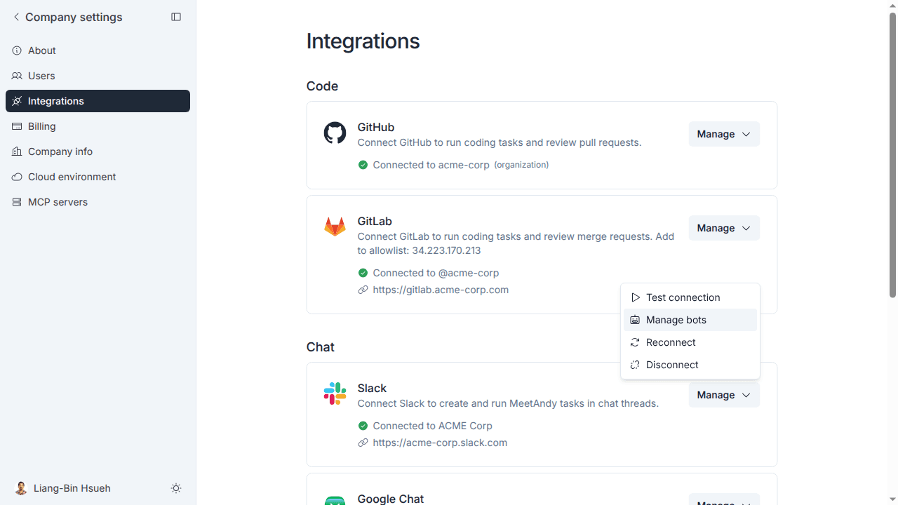898x505 pixels.
Task: Click the Slack logo
Action: click(335, 393)
